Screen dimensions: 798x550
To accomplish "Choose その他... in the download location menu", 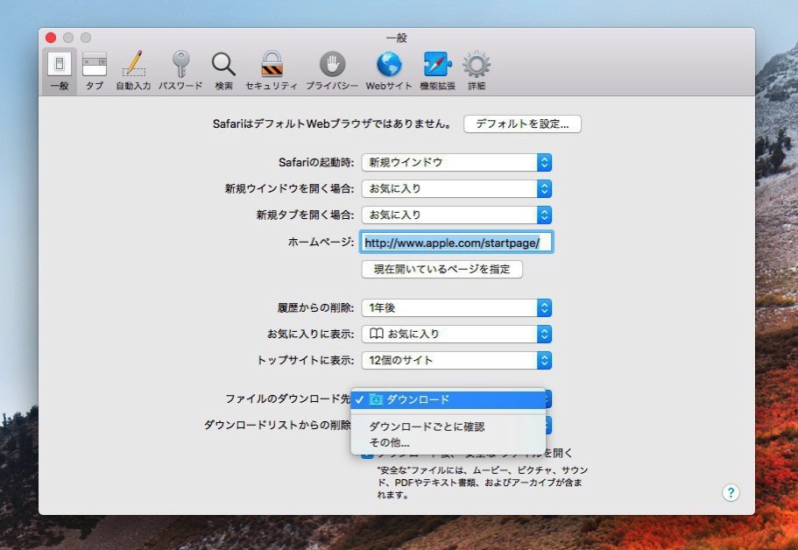I will pyautogui.click(x=448, y=442).
